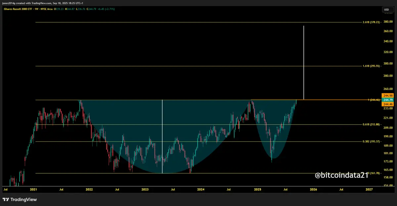Click the 2027 time axis label

[x=369, y=190]
